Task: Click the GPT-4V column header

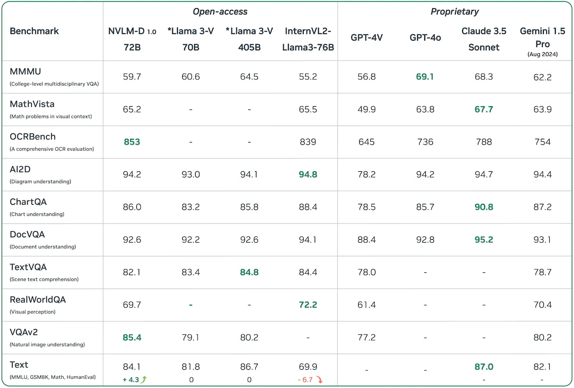Action: (x=366, y=38)
